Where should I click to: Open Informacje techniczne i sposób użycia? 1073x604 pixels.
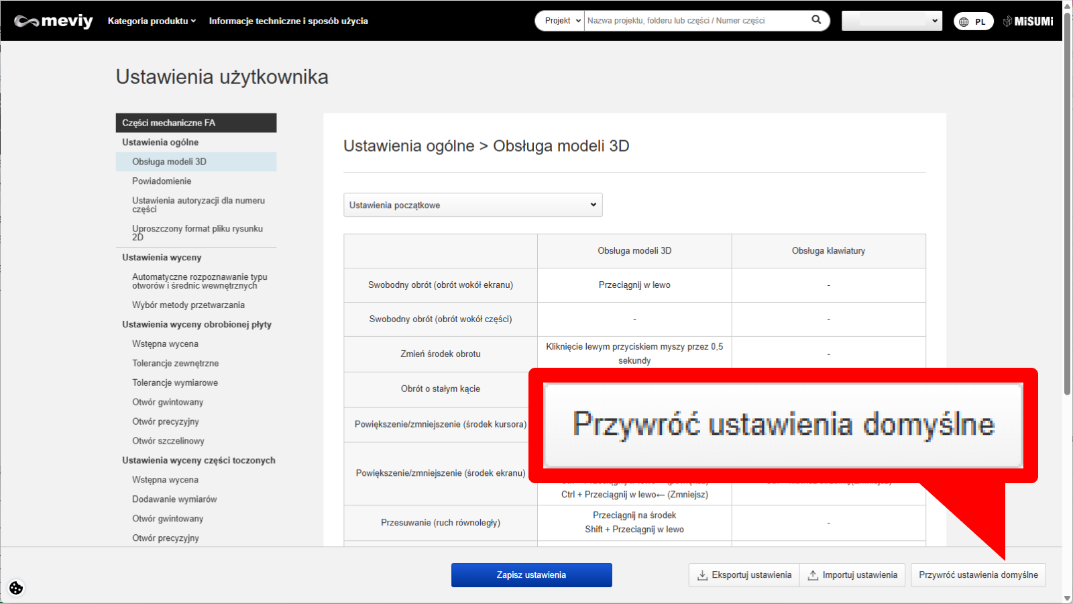pyautogui.click(x=288, y=21)
